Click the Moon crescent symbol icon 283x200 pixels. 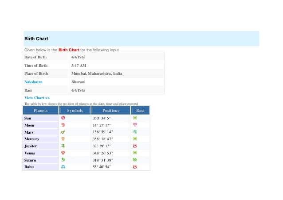pos(63,125)
